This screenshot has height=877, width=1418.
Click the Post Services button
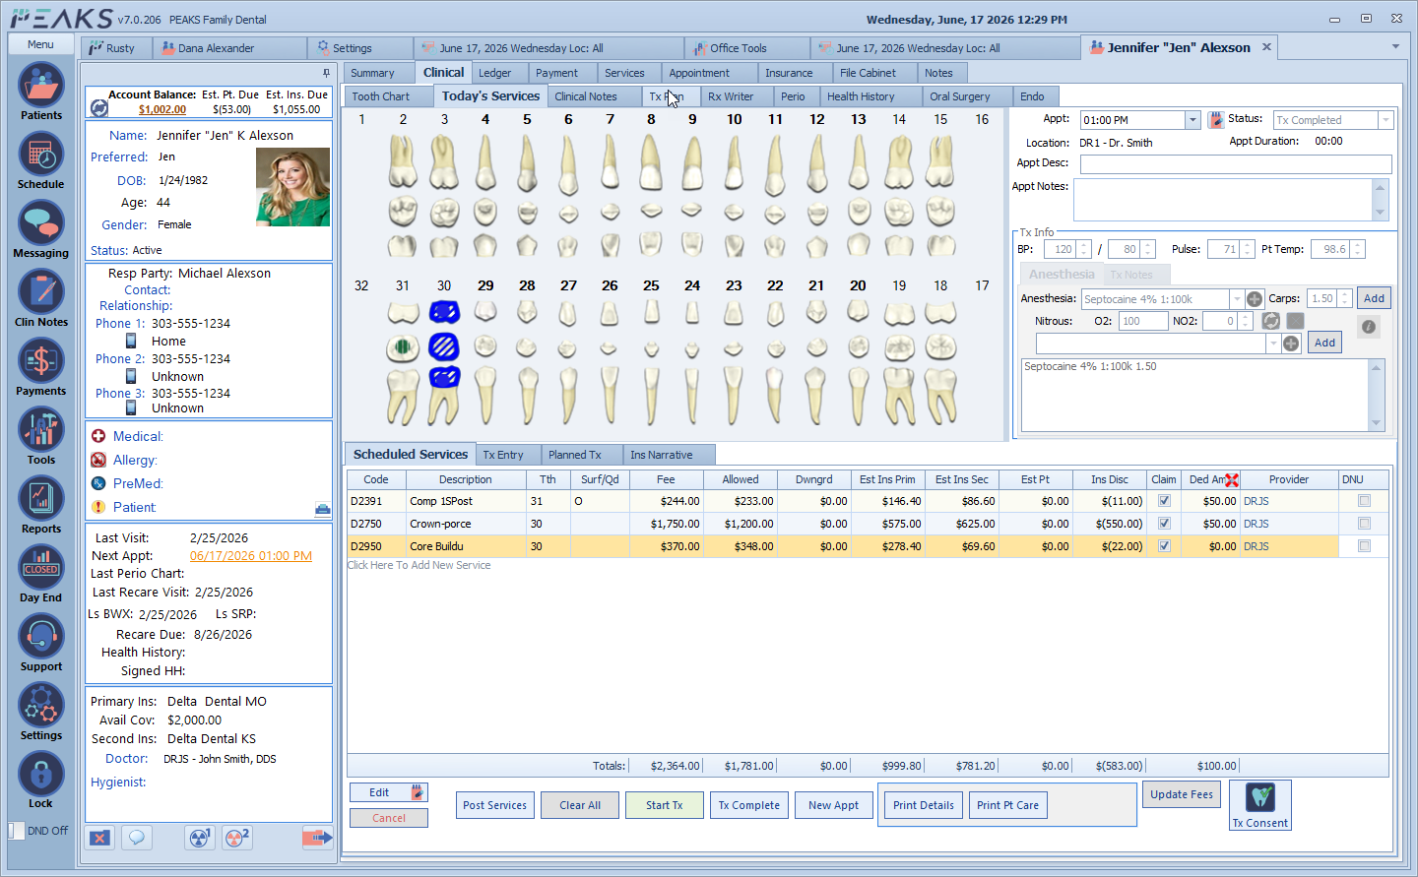(x=495, y=805)
